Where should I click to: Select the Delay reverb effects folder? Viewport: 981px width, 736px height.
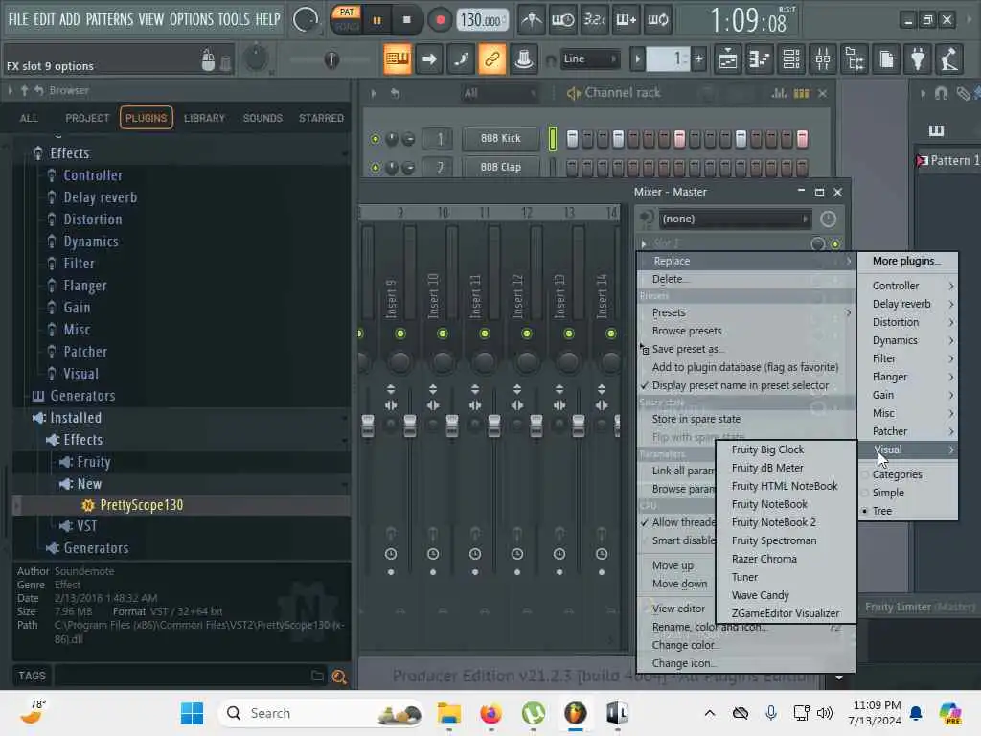[100, 197]
